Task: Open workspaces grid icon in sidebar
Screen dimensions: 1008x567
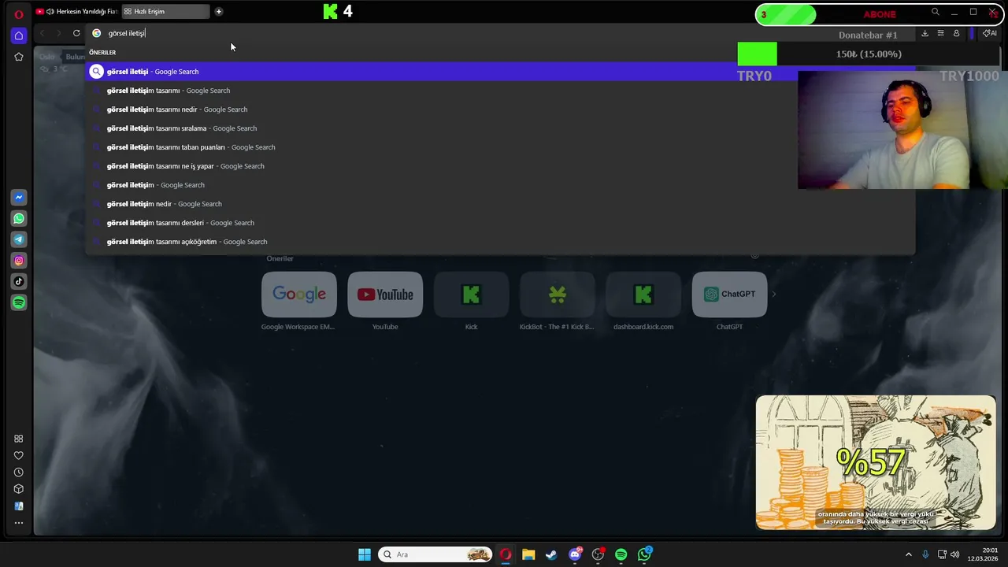Action: click(x=19, y=439)
